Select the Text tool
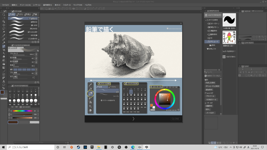267x150 pixels. point(4,81)
